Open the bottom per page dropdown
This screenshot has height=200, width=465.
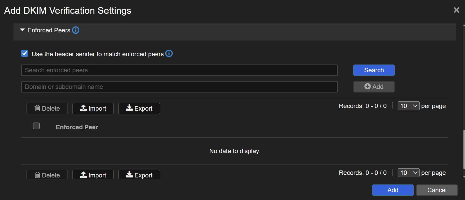(x=408, y=173)
